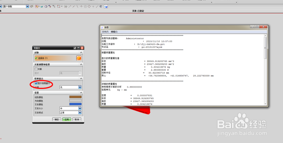
Task: Click the 确定 button
Action: click(x=57, y=119)
